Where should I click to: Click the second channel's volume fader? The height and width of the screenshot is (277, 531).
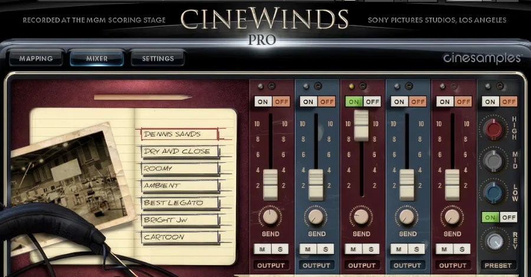[x=316, y=185]
